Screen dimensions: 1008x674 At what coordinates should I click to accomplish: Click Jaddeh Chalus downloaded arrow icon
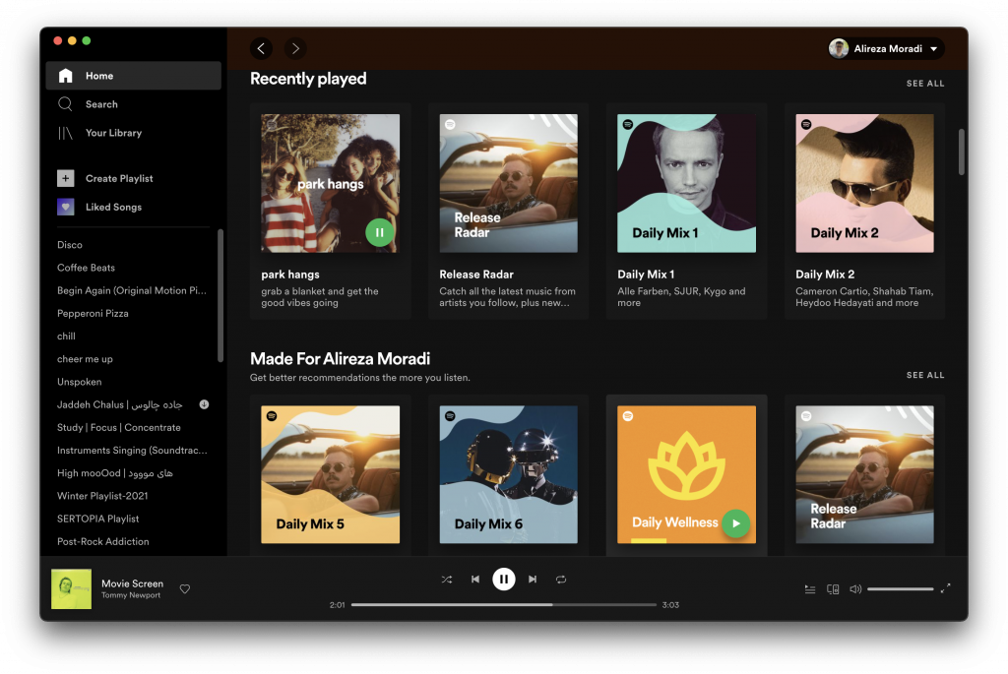pyautogui.click(x=204, y=404)
